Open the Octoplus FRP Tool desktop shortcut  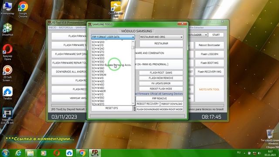[x=116, y=10]
